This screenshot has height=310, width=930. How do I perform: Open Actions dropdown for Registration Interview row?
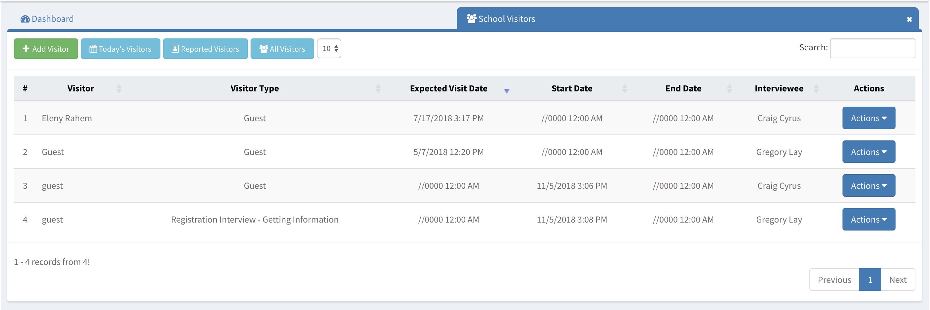coord(868,220)
